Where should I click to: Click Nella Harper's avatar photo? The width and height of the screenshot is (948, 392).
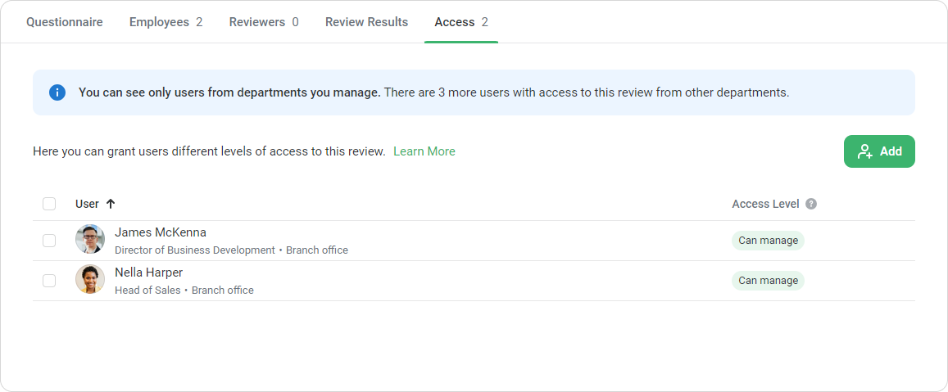pos(90,280)
